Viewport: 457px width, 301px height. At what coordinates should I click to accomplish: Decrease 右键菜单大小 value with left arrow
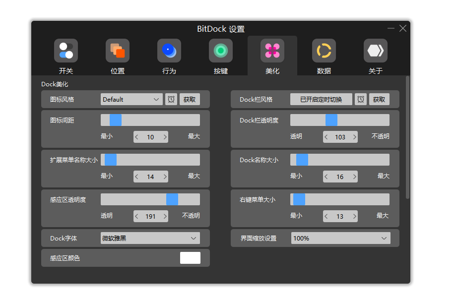[x=326, y=216]
